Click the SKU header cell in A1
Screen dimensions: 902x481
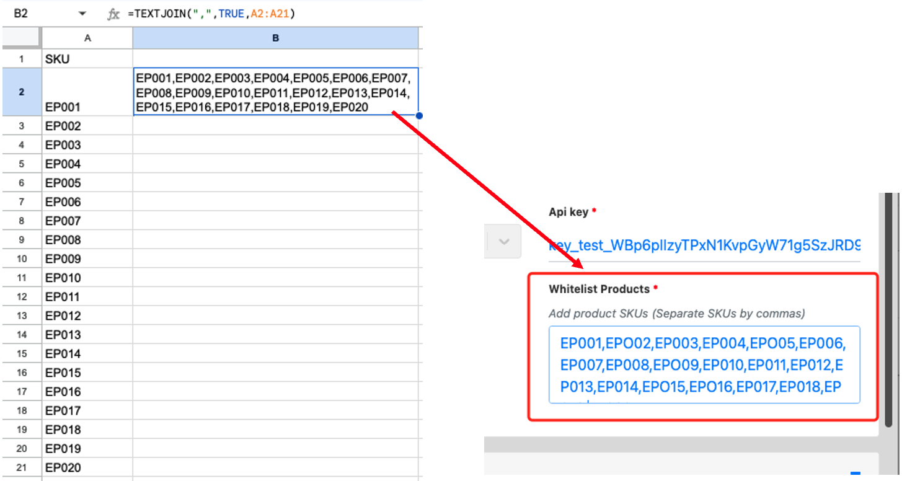coord(87,59)
